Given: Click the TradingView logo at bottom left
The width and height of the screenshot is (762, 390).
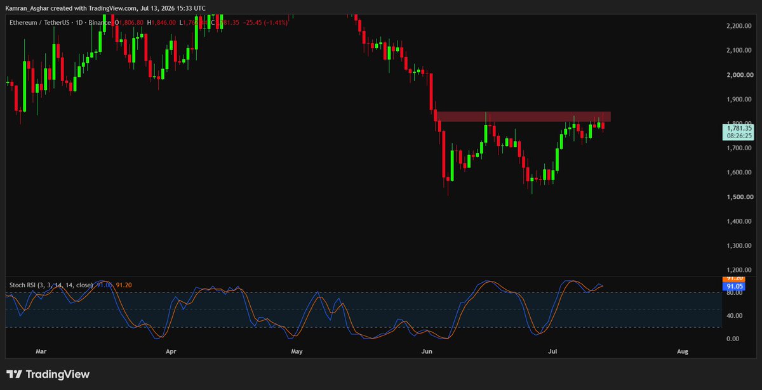Looking at the screenshot, I should (48, 374).
